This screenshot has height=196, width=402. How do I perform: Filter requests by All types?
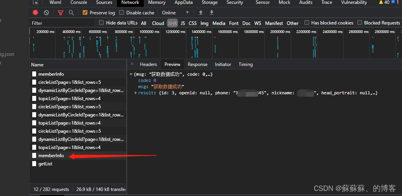[x=144, y=23]
